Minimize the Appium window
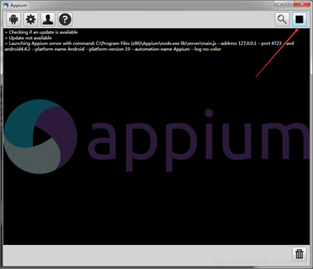 click(279, 3)
